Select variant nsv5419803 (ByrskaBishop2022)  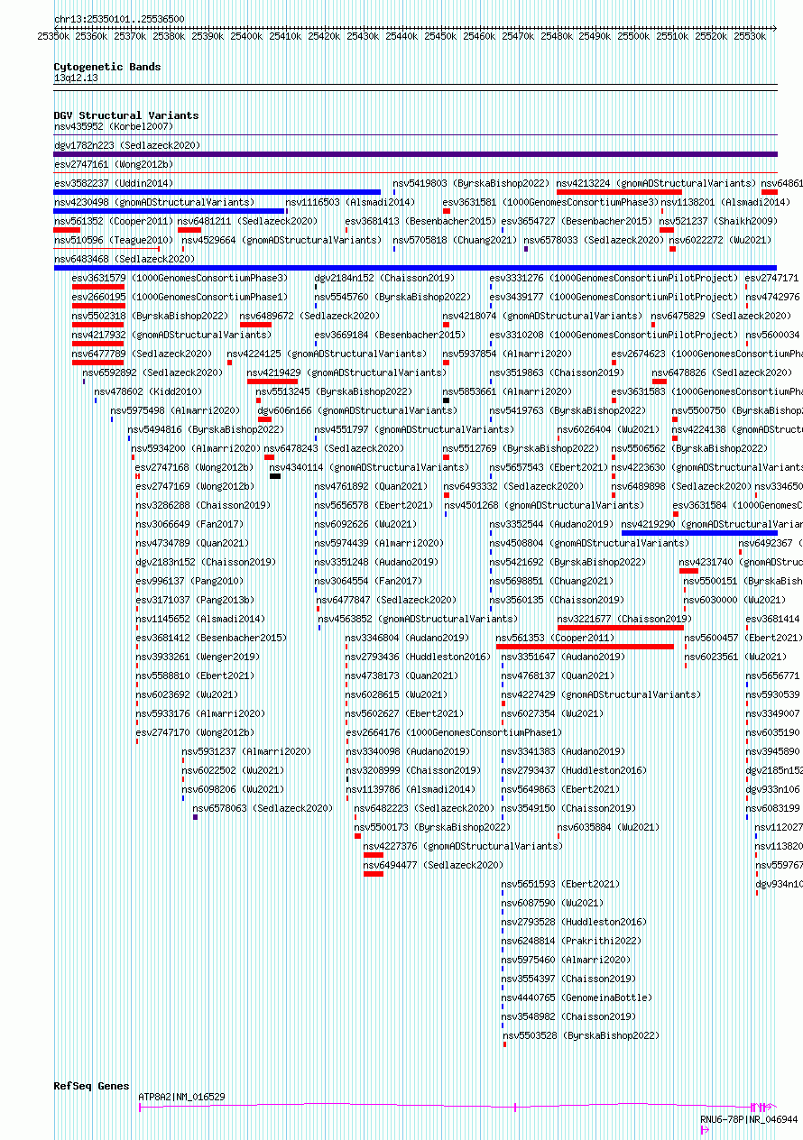click(471, 184)
